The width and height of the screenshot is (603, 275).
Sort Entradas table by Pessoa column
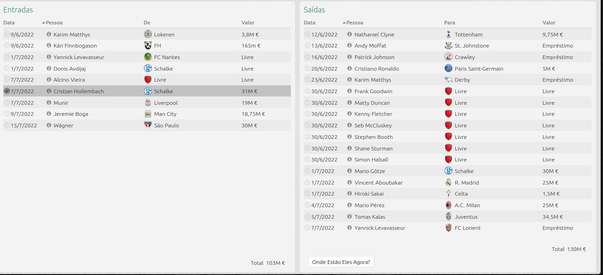coord(54,23)
